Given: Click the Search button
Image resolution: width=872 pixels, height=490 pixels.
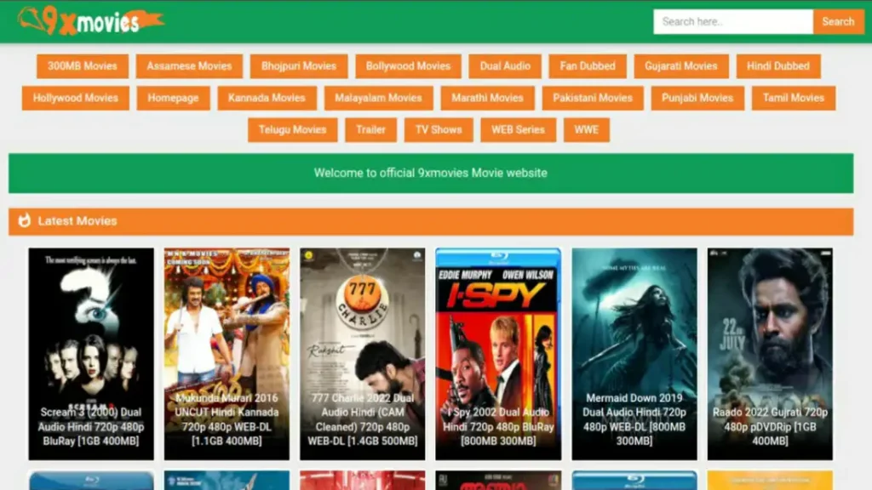Looking at the screenshot, I should point(838,21).
